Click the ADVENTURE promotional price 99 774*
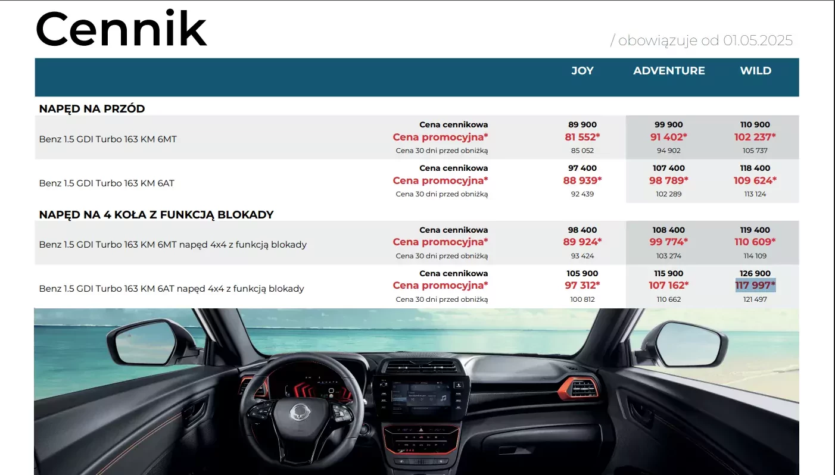 point(668,242)
